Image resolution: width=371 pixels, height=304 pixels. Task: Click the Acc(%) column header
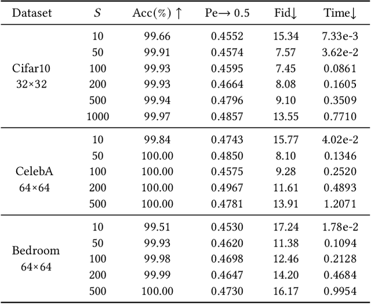(158, 13)
